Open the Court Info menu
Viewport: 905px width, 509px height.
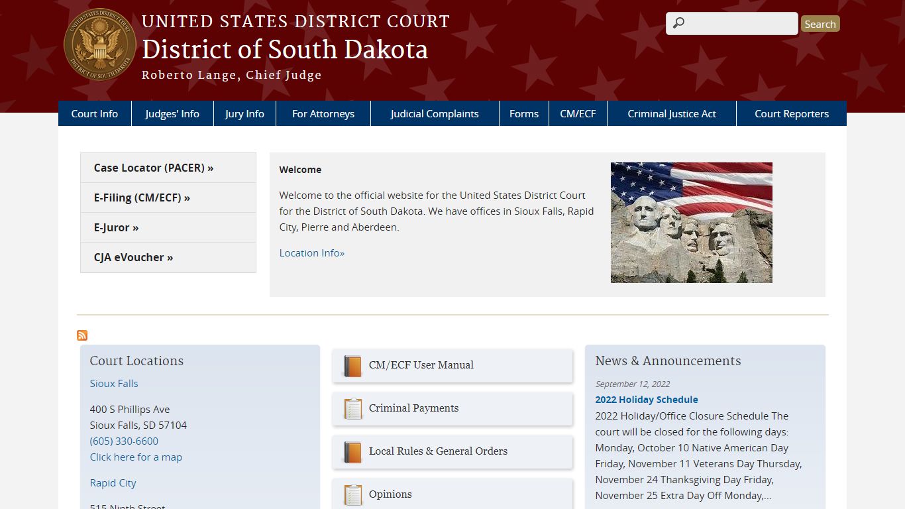(95, 113)
